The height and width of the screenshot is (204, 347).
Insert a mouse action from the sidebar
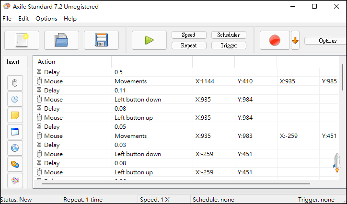(15, 83)
